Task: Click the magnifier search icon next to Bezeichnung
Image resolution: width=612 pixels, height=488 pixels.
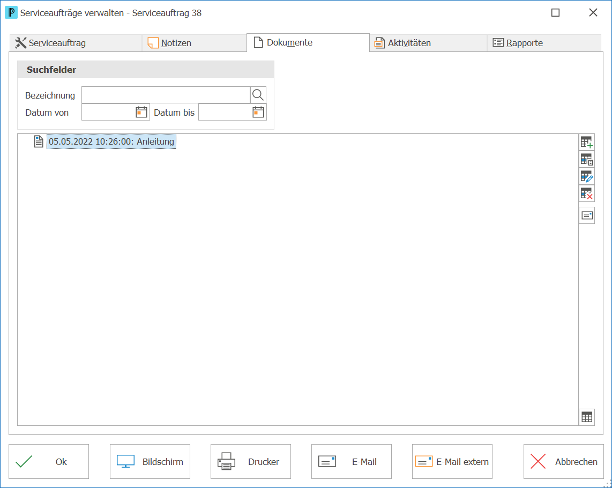Action: [x=258, y=95]
